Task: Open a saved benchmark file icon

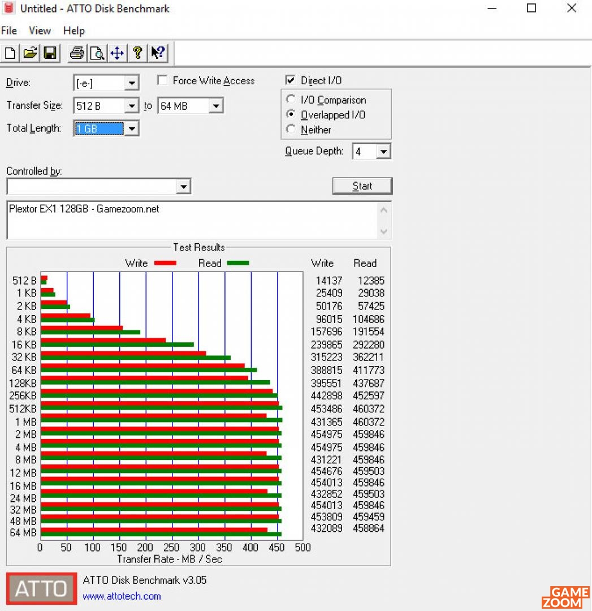Action: tap(30, 53)
